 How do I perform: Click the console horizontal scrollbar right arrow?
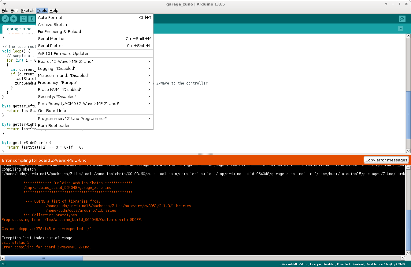click(x=403, y=258)
